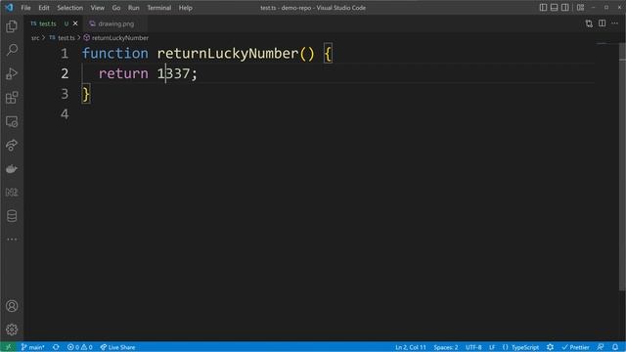Viewport: 626px width, 352px height.
Task: Click Ln 2, Col 11 cursor position
Action: 411,347
